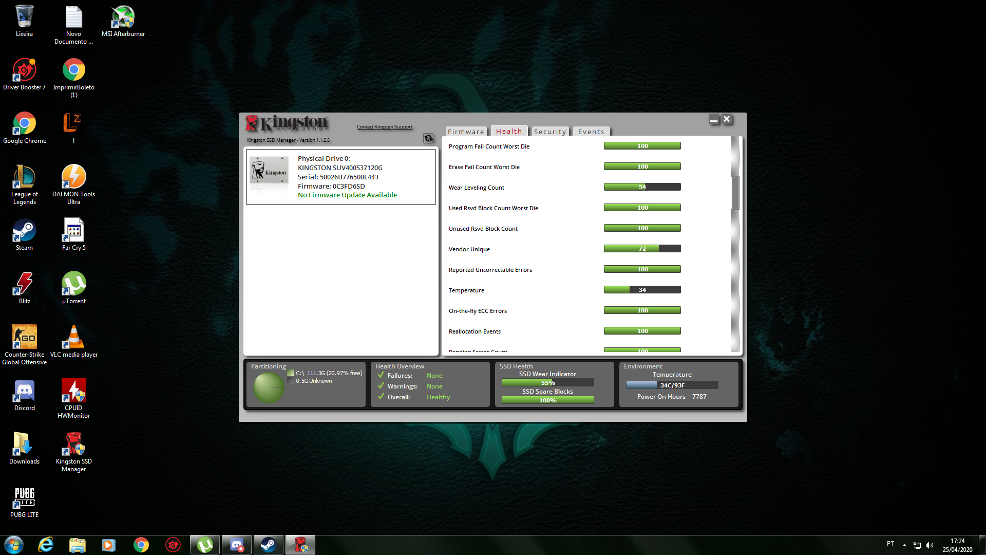This screenshot has width=986, height=555.
Task: Select the µTorrent desktop icon
Action: point(73,288)
